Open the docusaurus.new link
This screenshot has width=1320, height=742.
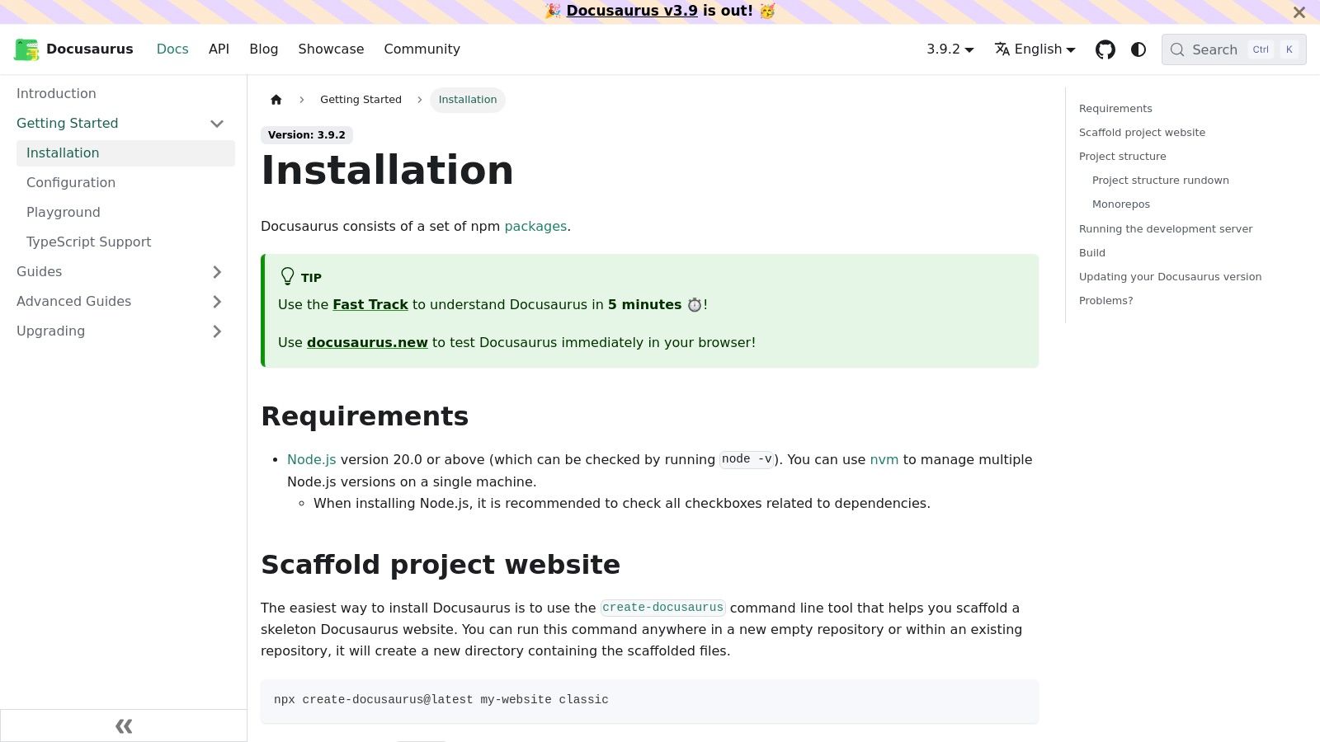367,343
